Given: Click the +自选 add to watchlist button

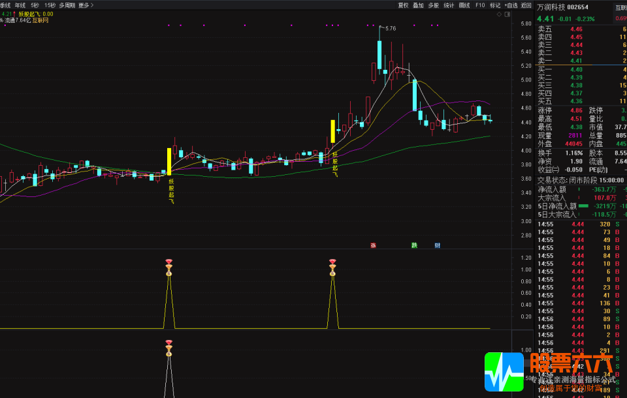Looking at the screenshot, I should [x=511, y=5].
